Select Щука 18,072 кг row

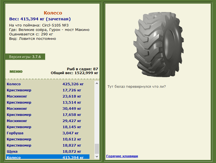(48, 151)
